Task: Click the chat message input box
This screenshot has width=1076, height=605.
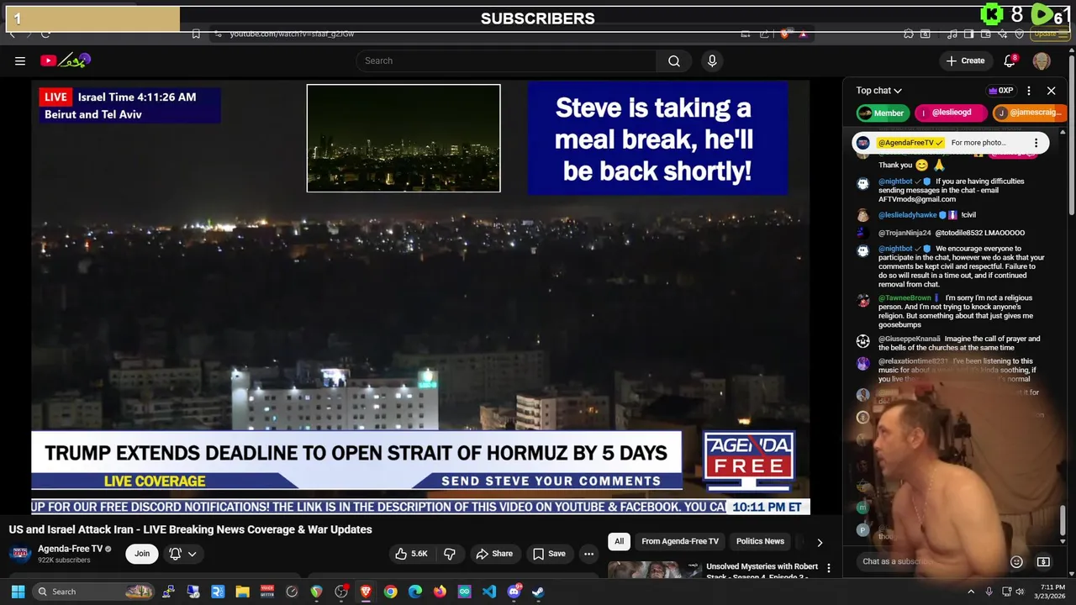Action: pos(929,561)
